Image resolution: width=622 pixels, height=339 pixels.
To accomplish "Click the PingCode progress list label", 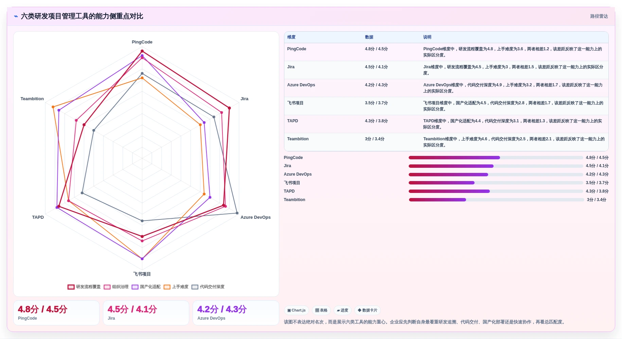I will click(293, 158).
